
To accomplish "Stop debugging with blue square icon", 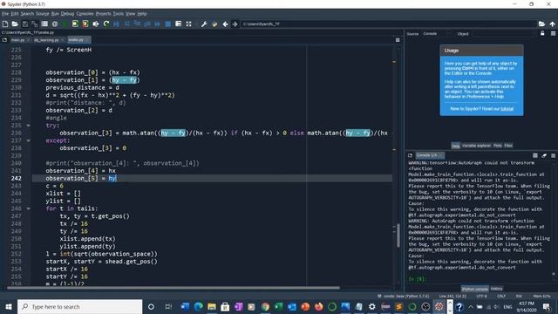I will tap(168, 24).
